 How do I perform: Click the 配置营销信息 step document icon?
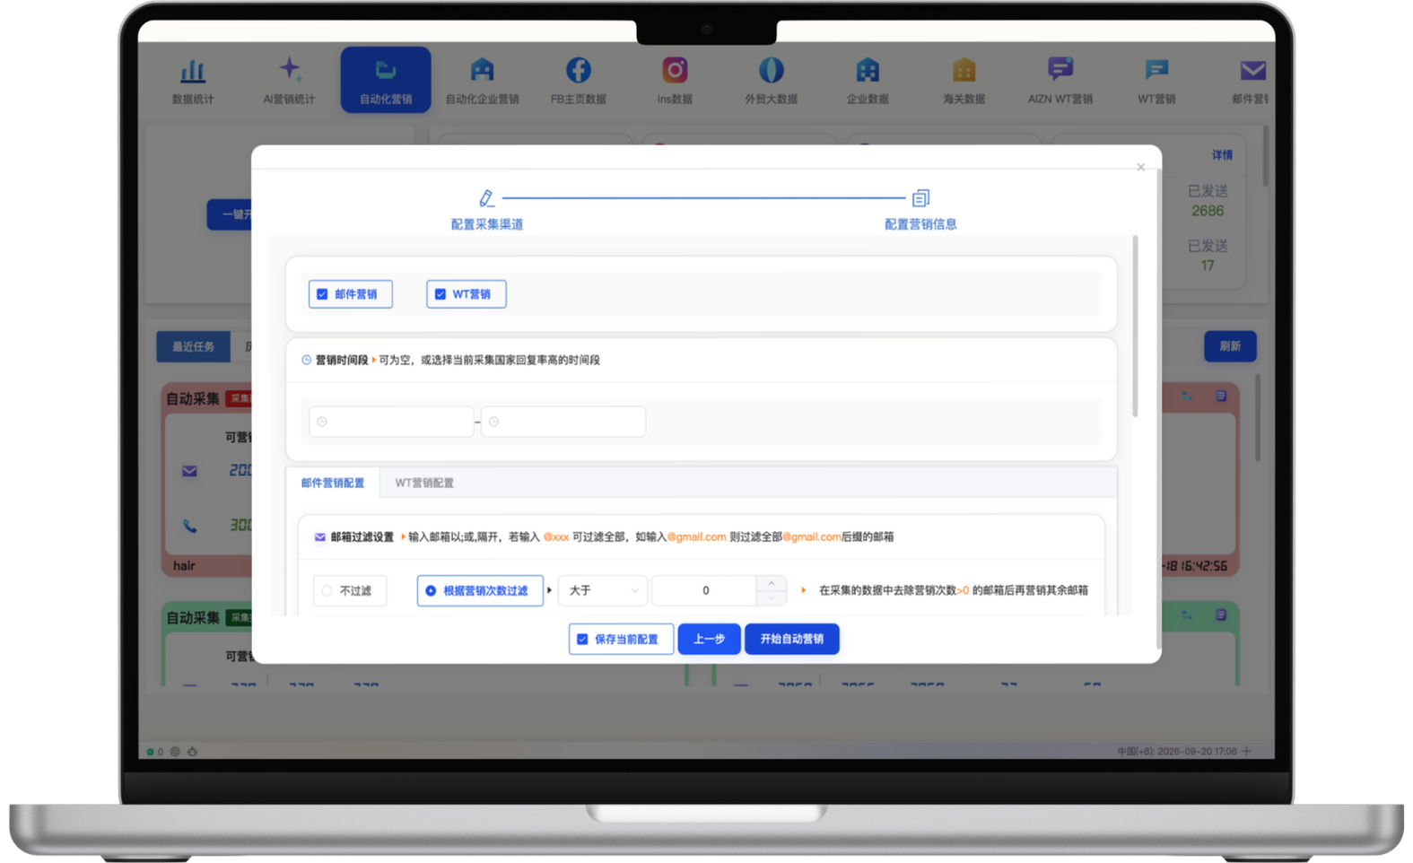[x=920, y=197]
